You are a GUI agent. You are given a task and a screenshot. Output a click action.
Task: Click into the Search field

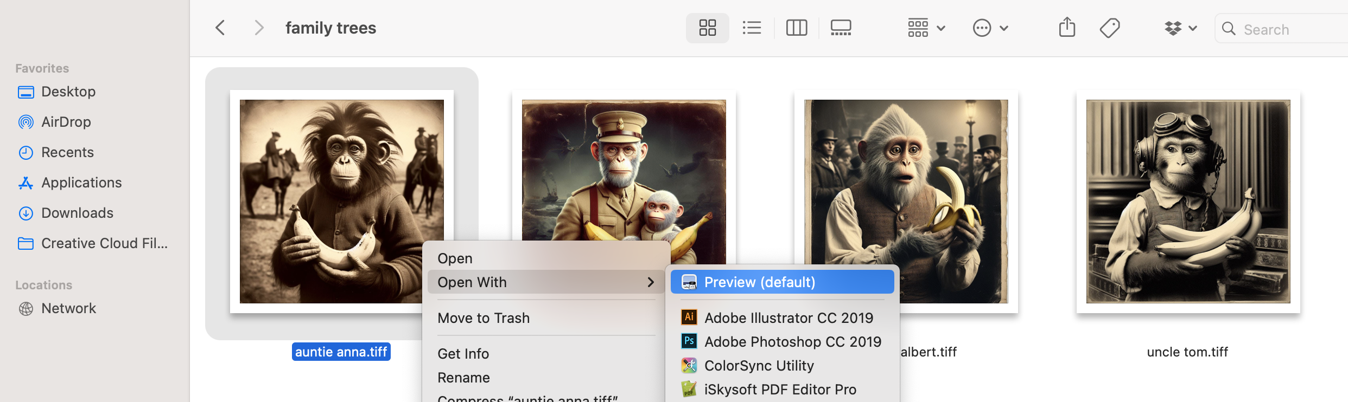(1281, 29)
